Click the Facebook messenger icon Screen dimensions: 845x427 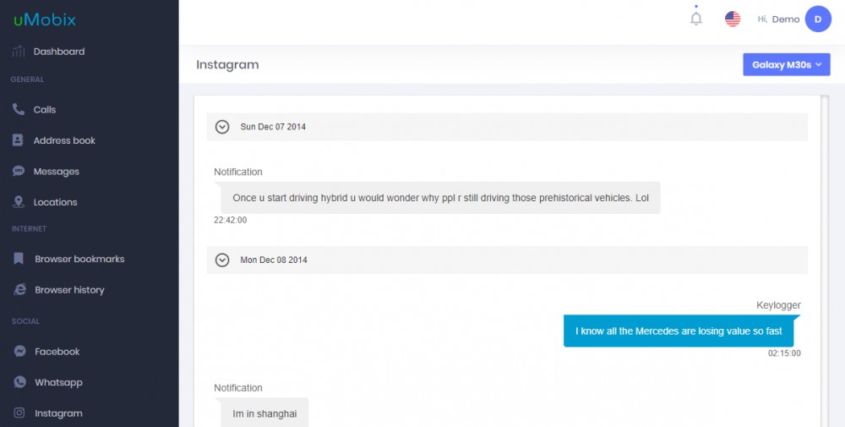pyautogui.click(x=19, y=351)
